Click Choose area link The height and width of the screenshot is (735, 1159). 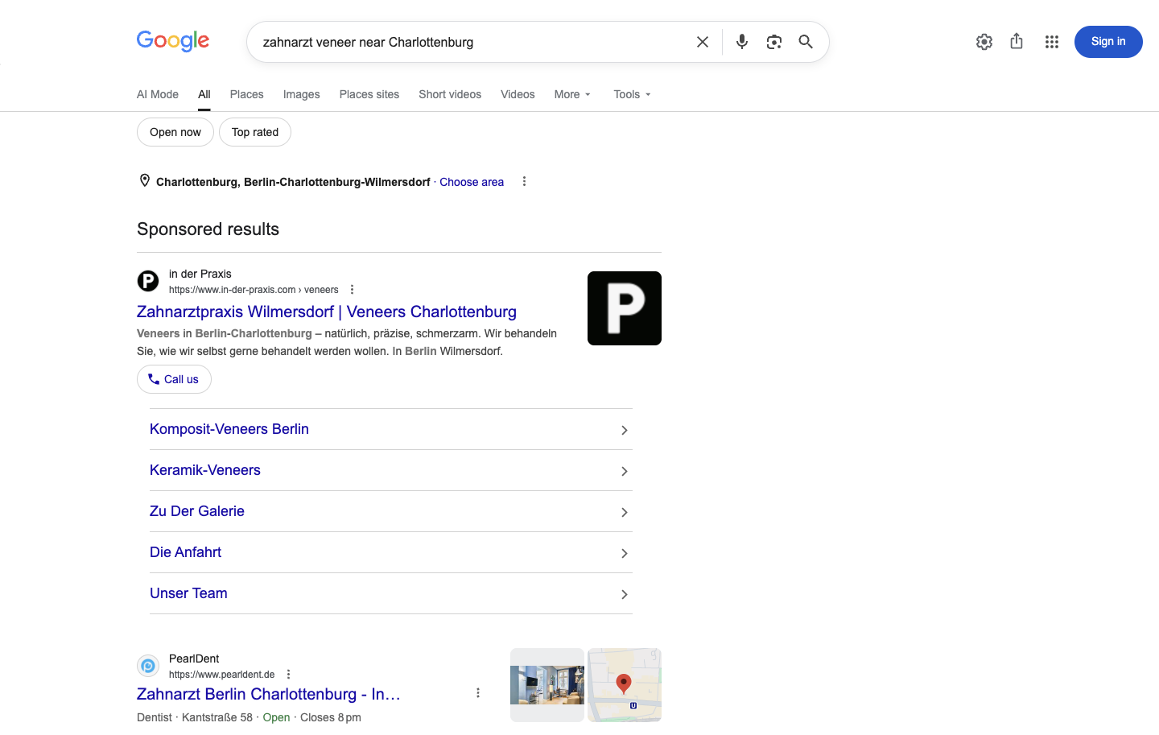coord(472,182)
